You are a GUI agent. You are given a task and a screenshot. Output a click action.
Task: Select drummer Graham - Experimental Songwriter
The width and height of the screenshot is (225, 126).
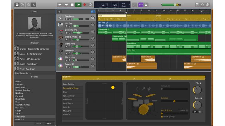click(x=35, y=49)
